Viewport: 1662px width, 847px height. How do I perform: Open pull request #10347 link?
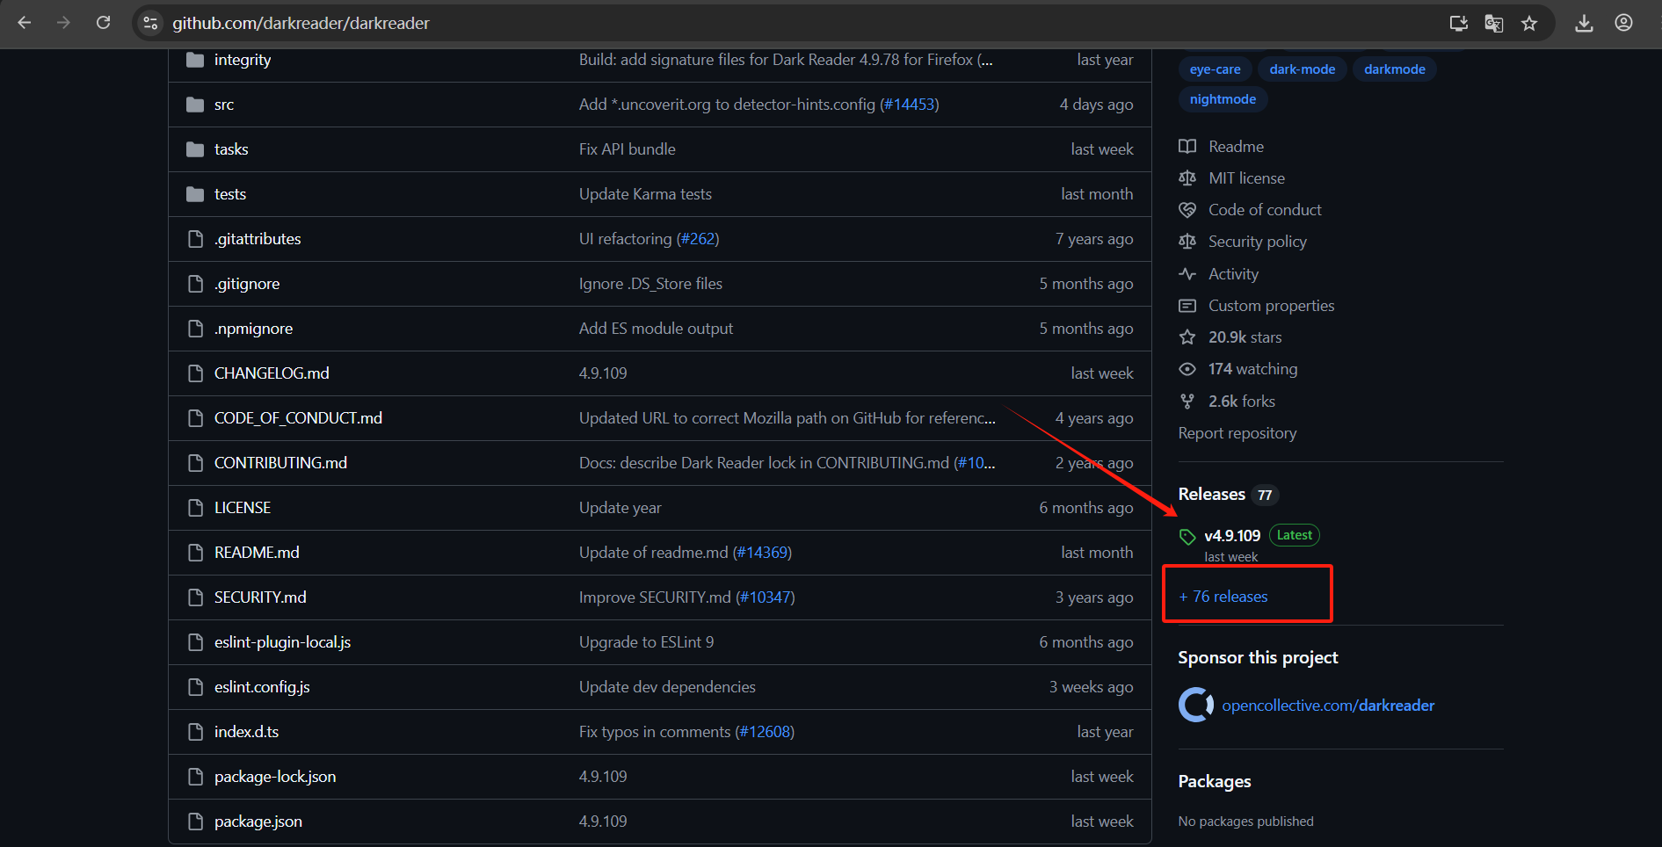tap(765, 597)
